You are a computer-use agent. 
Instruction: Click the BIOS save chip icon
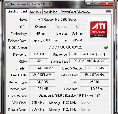coord(106,47)
